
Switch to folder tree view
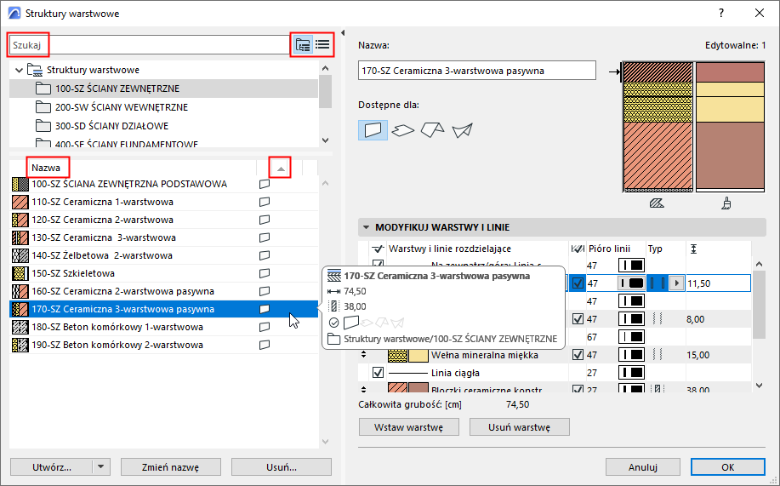[x=303, y=45]
